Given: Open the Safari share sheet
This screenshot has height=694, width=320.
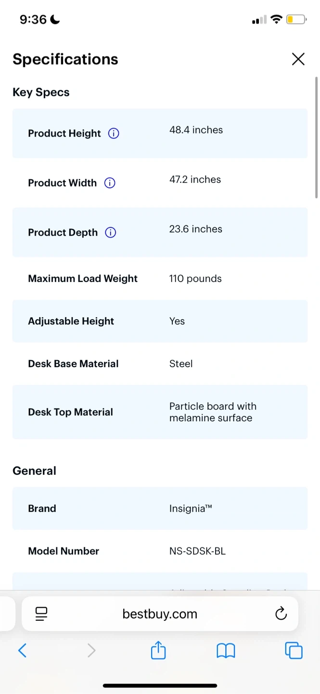Looking at the screenshot, I should [158, 651].
